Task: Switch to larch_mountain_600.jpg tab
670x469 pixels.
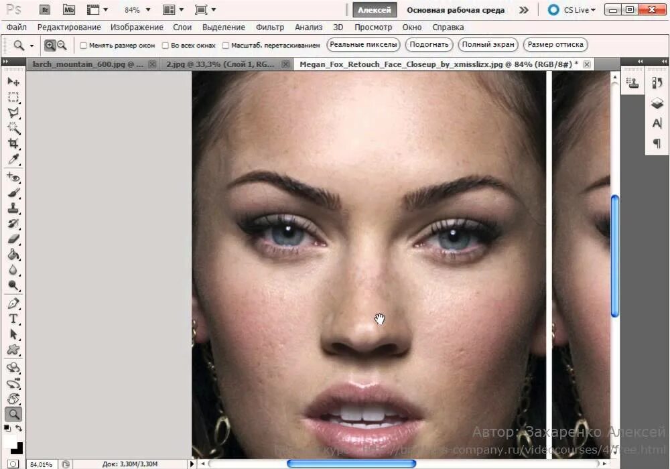Action: click(88, 64)
